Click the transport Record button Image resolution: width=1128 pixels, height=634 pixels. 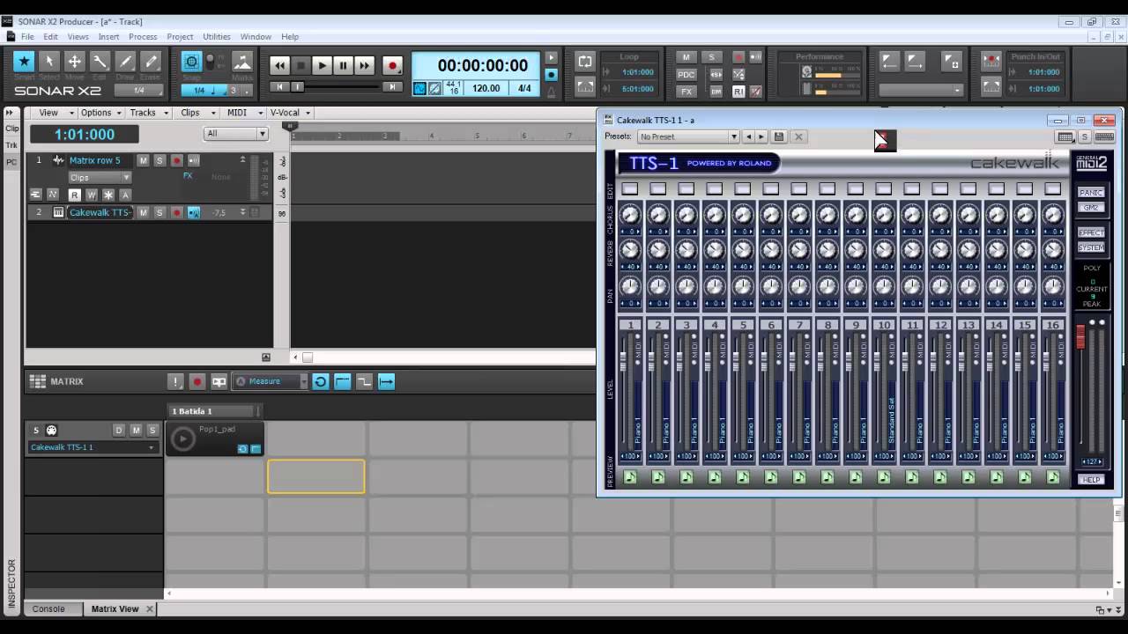[x=393, y=66]
